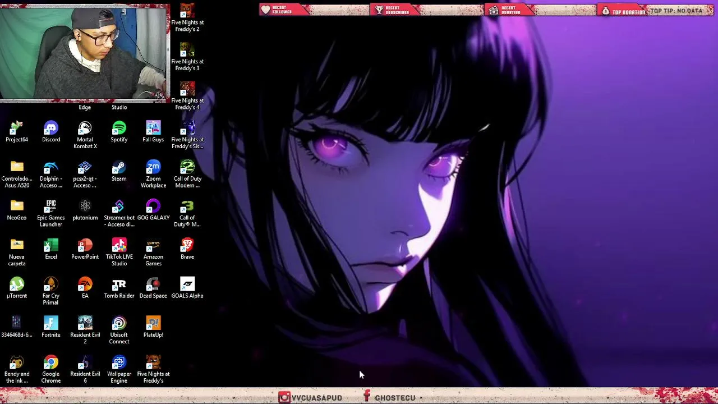718x404 pixels.
Task: Click the 'Studio' label under the webcam
Action: tap(119, 107)
